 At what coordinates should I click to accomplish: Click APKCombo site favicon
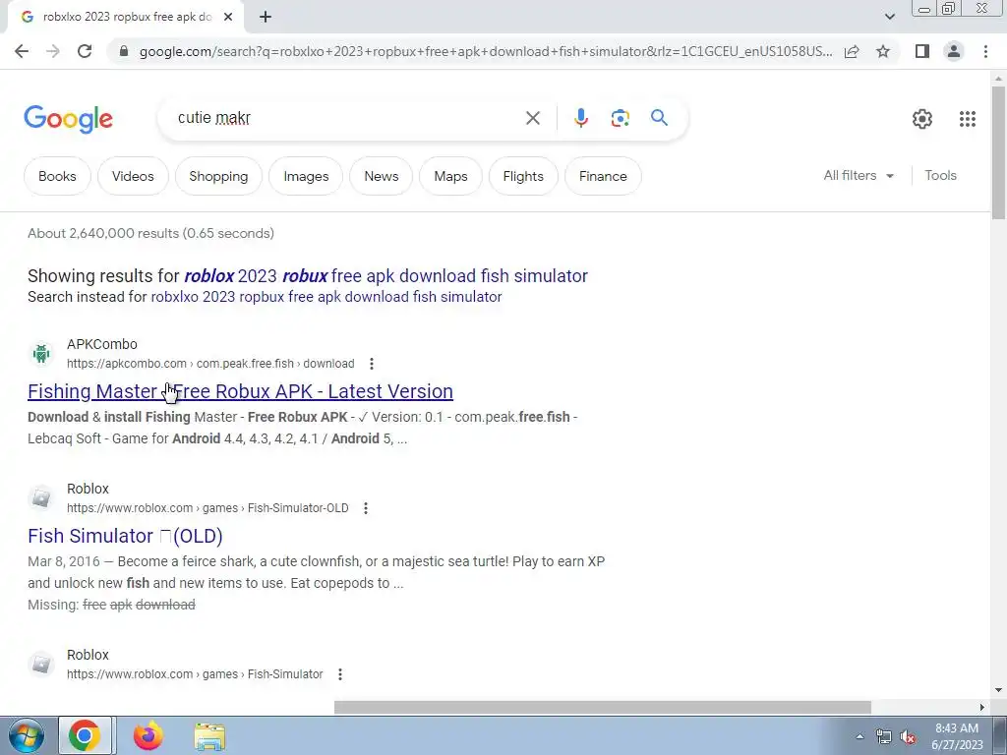(41, 354)
